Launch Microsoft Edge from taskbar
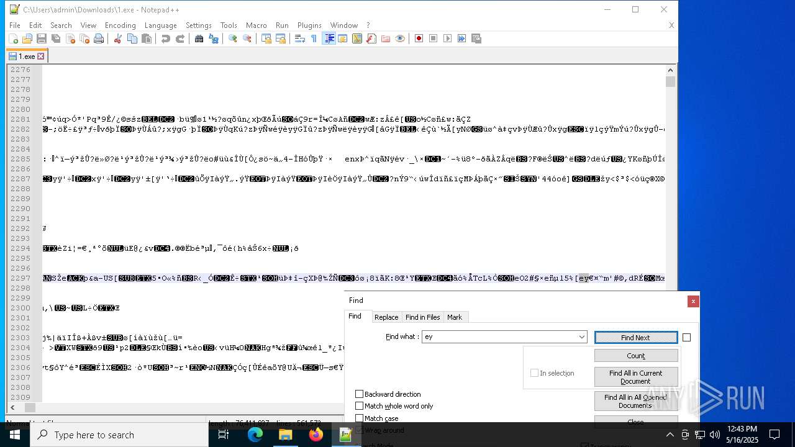795x447 pixels. (255, 435)
